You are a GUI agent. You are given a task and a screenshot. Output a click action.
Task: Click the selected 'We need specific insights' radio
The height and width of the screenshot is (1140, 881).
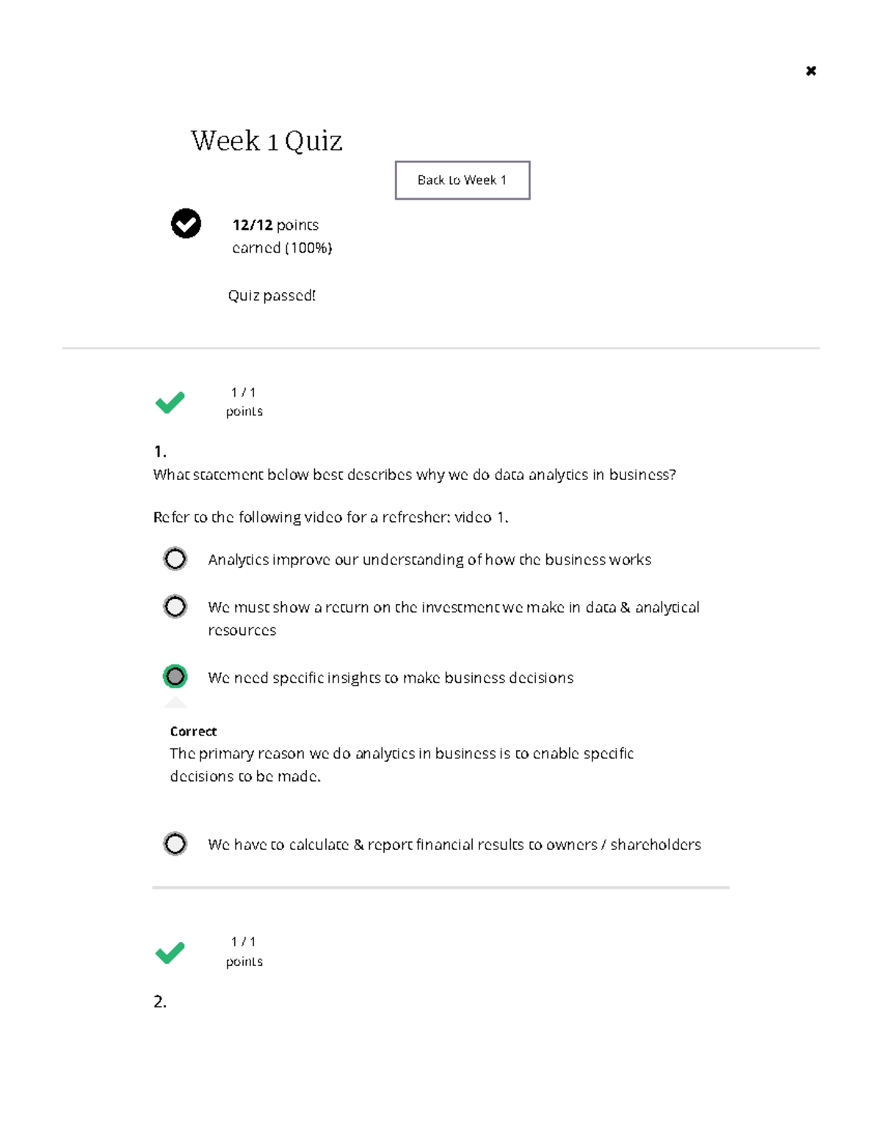coord(175,677)
